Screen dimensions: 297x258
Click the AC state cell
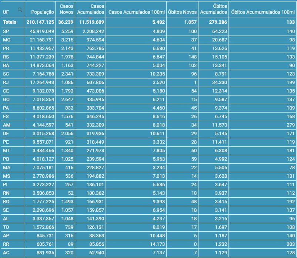pyautogui.click(x=6, y=253)
